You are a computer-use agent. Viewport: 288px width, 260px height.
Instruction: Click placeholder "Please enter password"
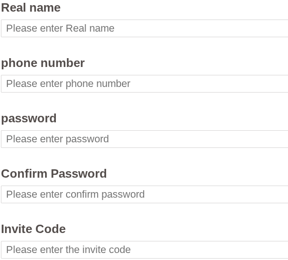coord(57,139)
